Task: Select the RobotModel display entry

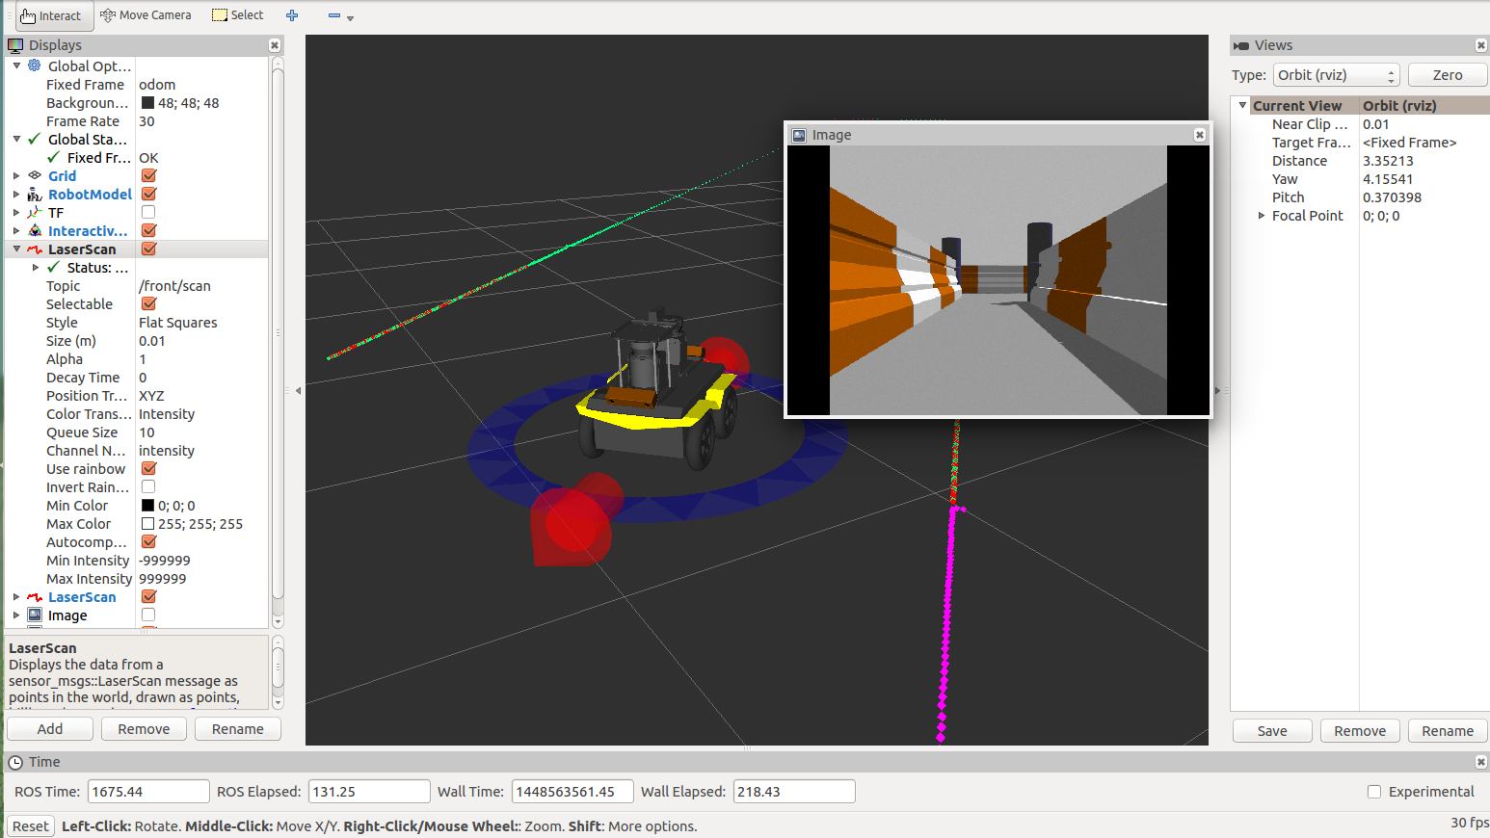Action: (90, 195)
